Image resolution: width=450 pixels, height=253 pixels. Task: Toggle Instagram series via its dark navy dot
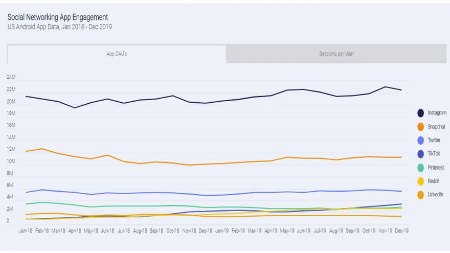(x=420, y=113)
